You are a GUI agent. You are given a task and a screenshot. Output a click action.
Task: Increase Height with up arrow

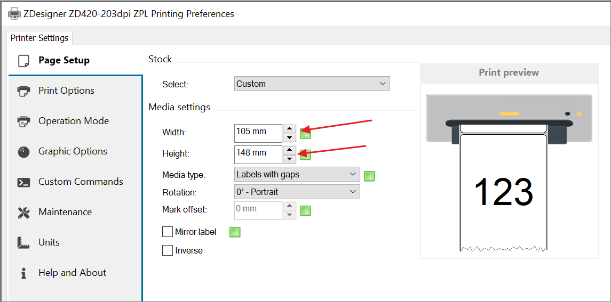pyautogui.click(x=289, y=150)
